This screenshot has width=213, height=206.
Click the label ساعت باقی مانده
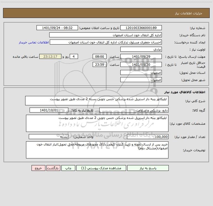25,57
